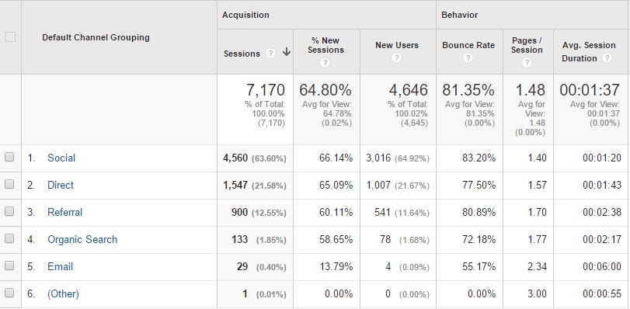This screenshot has height=309, width=630.
Task: Open the Direct channel link
Action: click(x=61, y=186)
